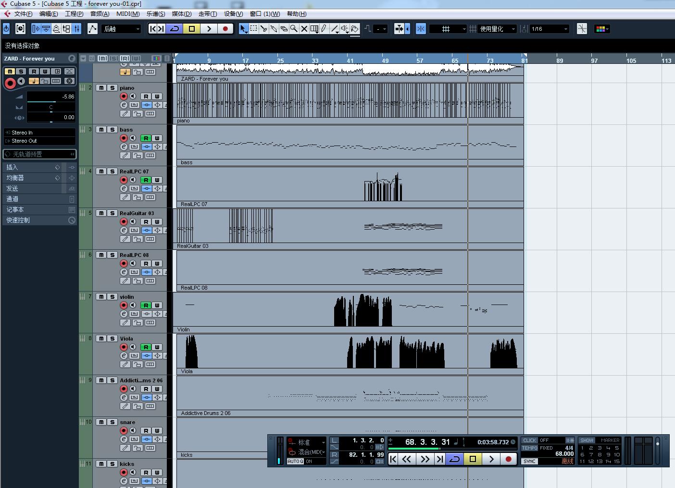Open the 无轨道预置 track preset dropdown
This screenshot has width=675, height=488.
(39, 154)
